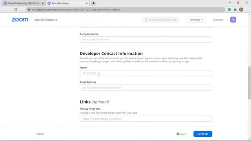Click the Links (optional) heading
Image resolution: width=251 pixels, height=141 pixels.
[94, 102]
